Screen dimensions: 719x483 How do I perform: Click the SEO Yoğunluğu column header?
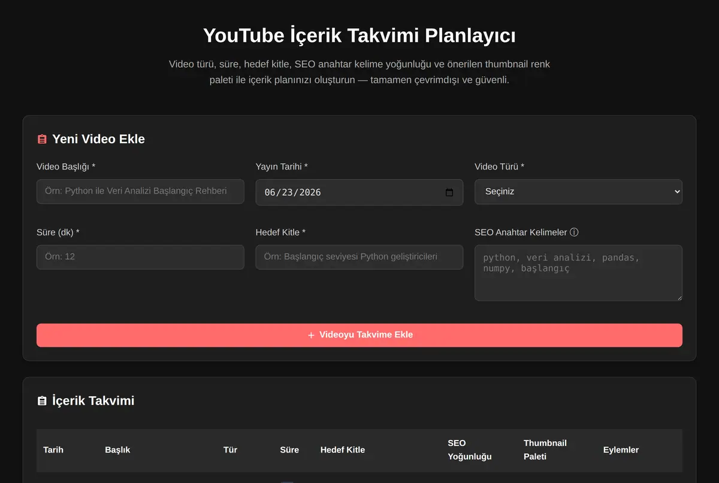(x=470, y=450)
